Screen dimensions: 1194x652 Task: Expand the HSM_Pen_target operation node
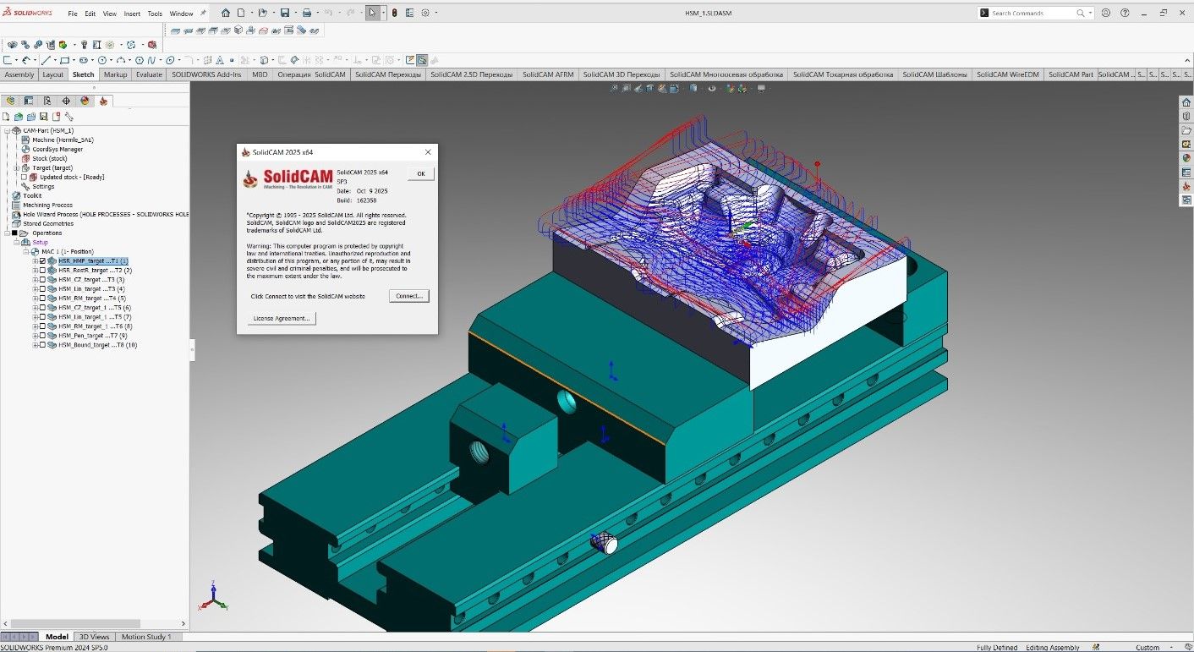36,337
